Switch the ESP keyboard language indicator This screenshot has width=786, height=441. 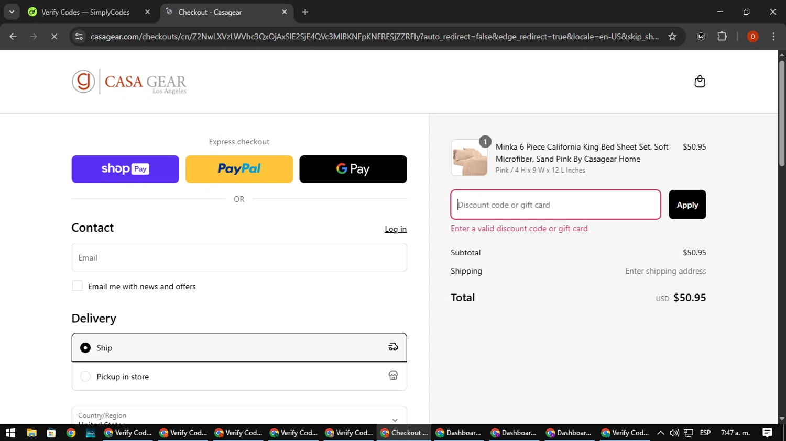[x=705, y=433]
